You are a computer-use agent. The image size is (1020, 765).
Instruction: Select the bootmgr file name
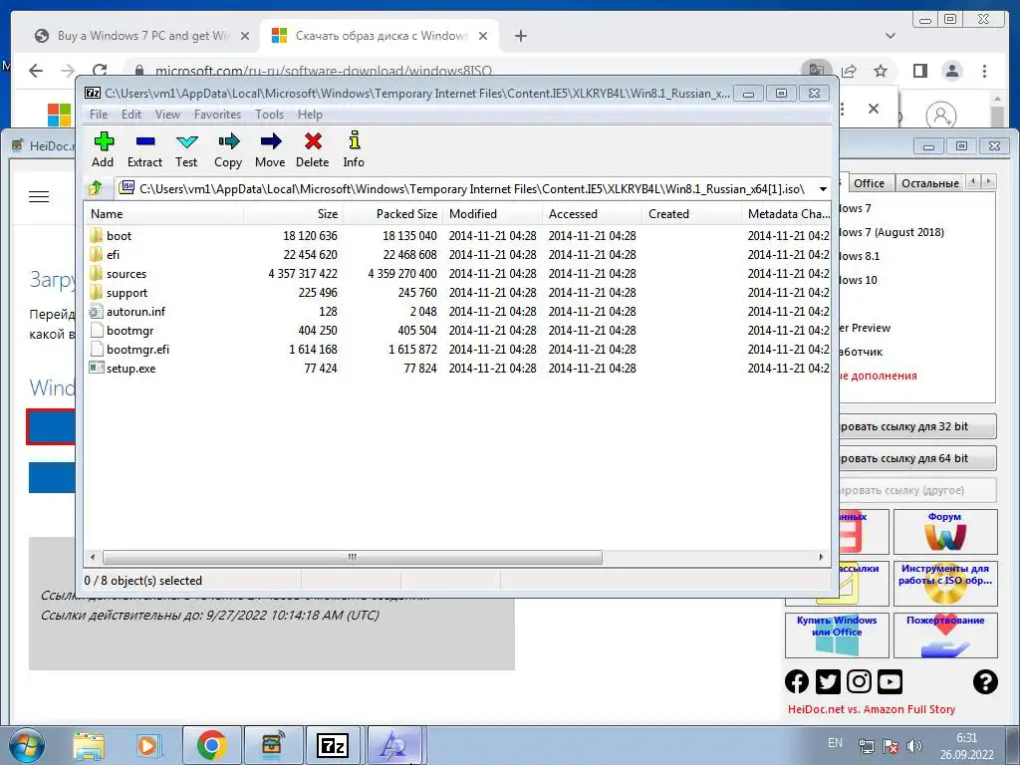(130, 330)
